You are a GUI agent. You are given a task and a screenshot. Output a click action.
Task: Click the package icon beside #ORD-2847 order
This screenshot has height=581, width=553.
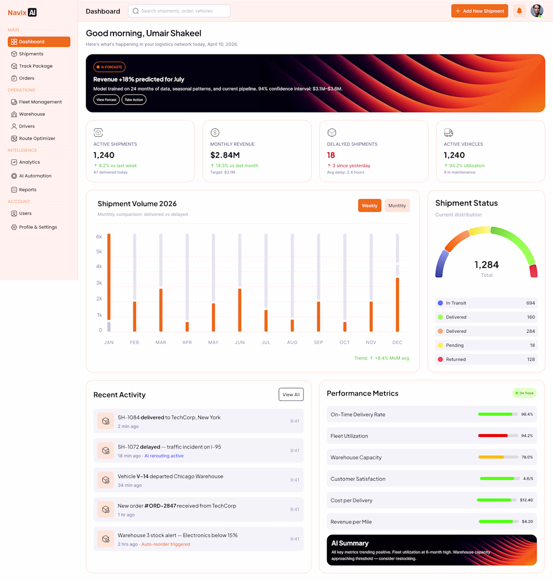[106, 510]
